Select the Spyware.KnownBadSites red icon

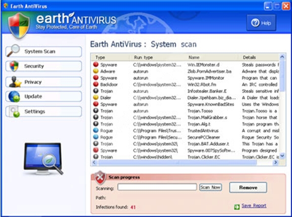(x=96, y=104)
